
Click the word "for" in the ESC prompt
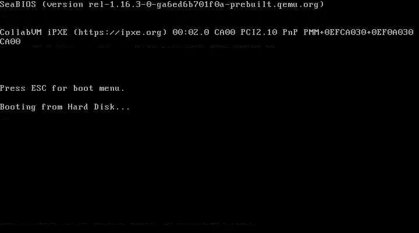pos(59,89)
